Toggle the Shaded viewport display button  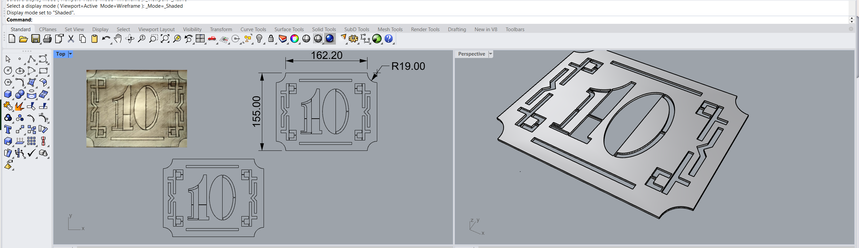(x=306, y=39)
